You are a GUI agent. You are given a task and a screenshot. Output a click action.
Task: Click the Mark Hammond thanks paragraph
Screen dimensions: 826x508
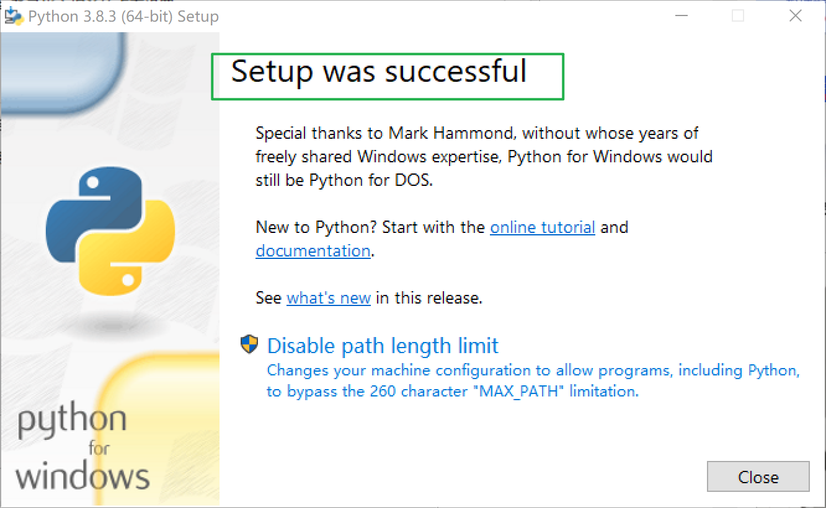point(484,156)
